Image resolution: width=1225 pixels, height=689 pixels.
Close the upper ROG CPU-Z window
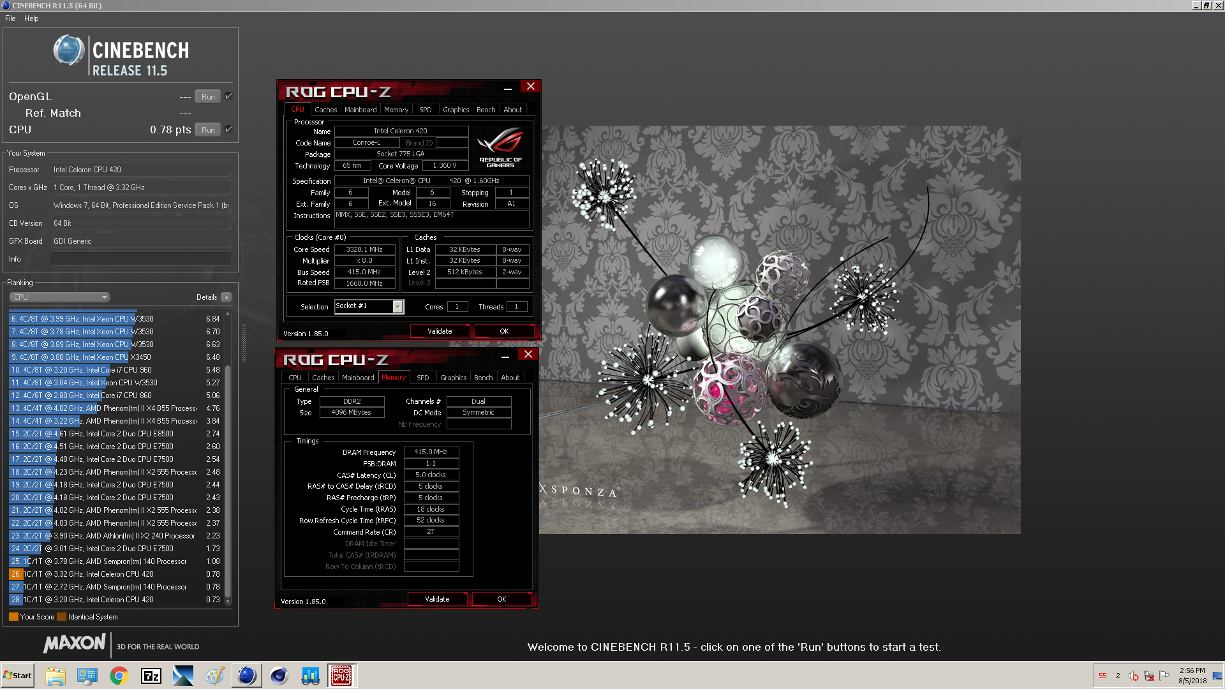[x=530, y=87]
